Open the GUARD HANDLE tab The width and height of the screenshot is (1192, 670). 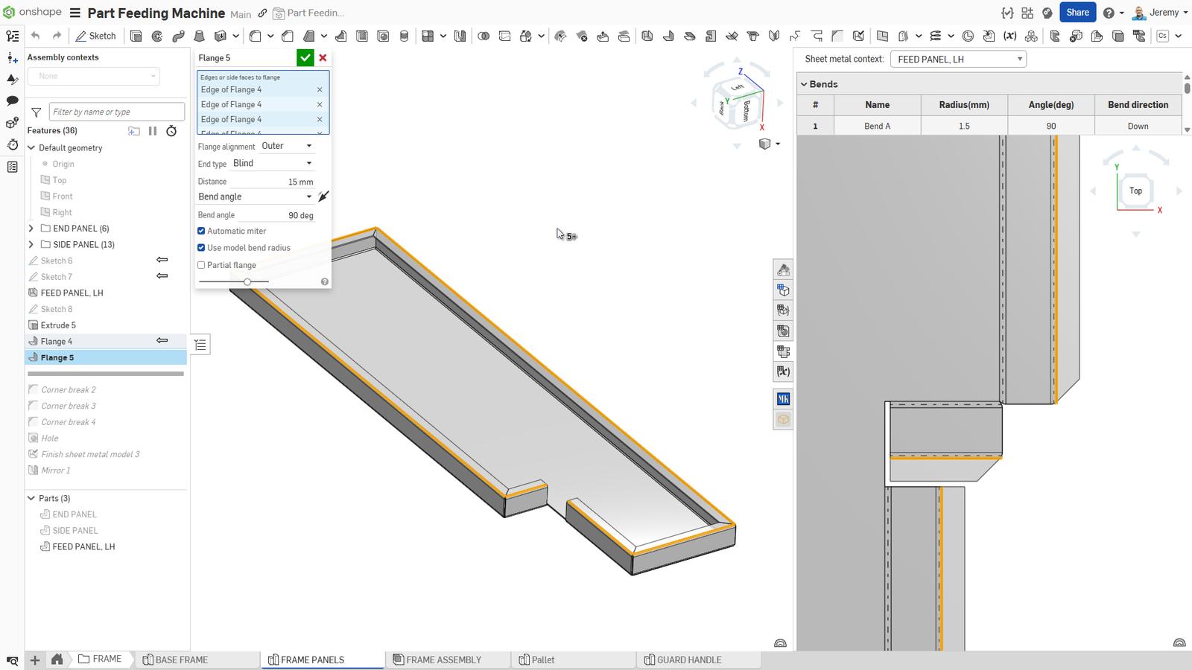pyautogui.click(x=688, y=660)
